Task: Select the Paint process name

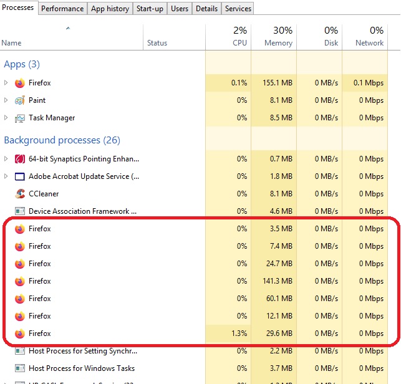Action: pyautogui.click(x=37, y=100)
